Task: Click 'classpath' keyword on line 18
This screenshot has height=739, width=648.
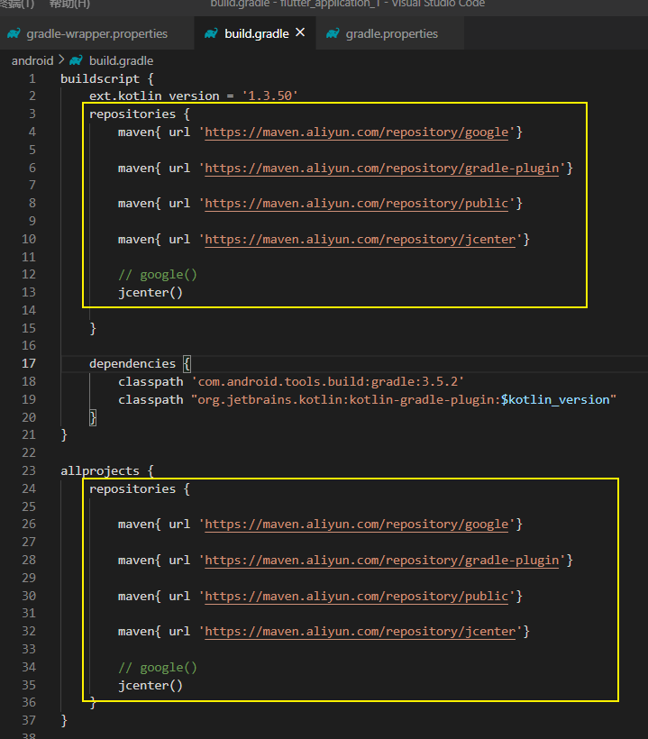Action: click(x=151, y=382)
